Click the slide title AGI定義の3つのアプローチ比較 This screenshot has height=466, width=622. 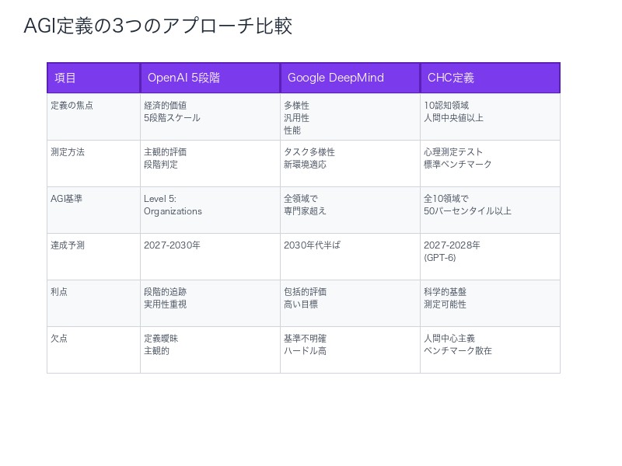[x=158, y=26]
